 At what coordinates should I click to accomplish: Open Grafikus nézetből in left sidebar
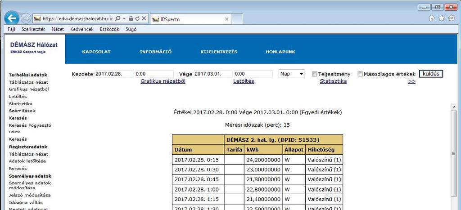click(29, 89)
